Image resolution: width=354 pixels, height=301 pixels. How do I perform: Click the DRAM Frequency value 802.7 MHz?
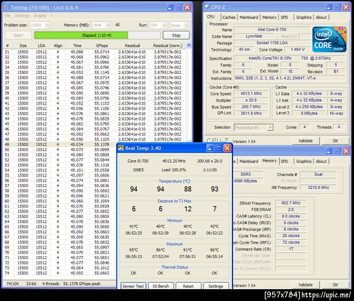pyautogui.click(x=291, y=203)
